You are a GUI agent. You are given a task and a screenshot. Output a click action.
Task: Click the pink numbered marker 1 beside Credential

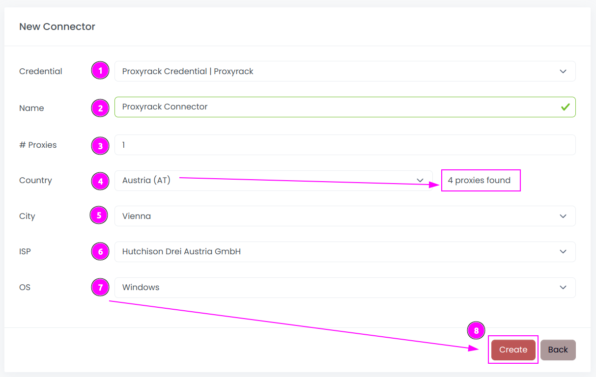[100, 71]
